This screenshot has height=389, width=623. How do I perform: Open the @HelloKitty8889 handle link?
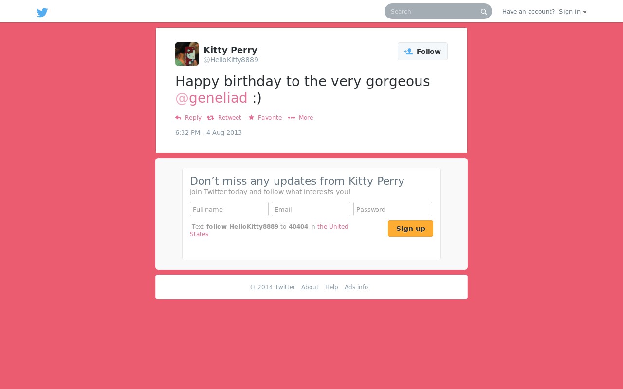coord(231,60)
